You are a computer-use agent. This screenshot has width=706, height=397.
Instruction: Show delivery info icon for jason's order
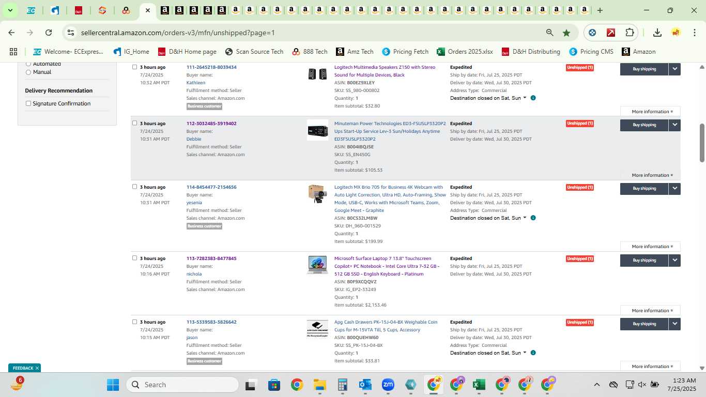tap(533, 353)
